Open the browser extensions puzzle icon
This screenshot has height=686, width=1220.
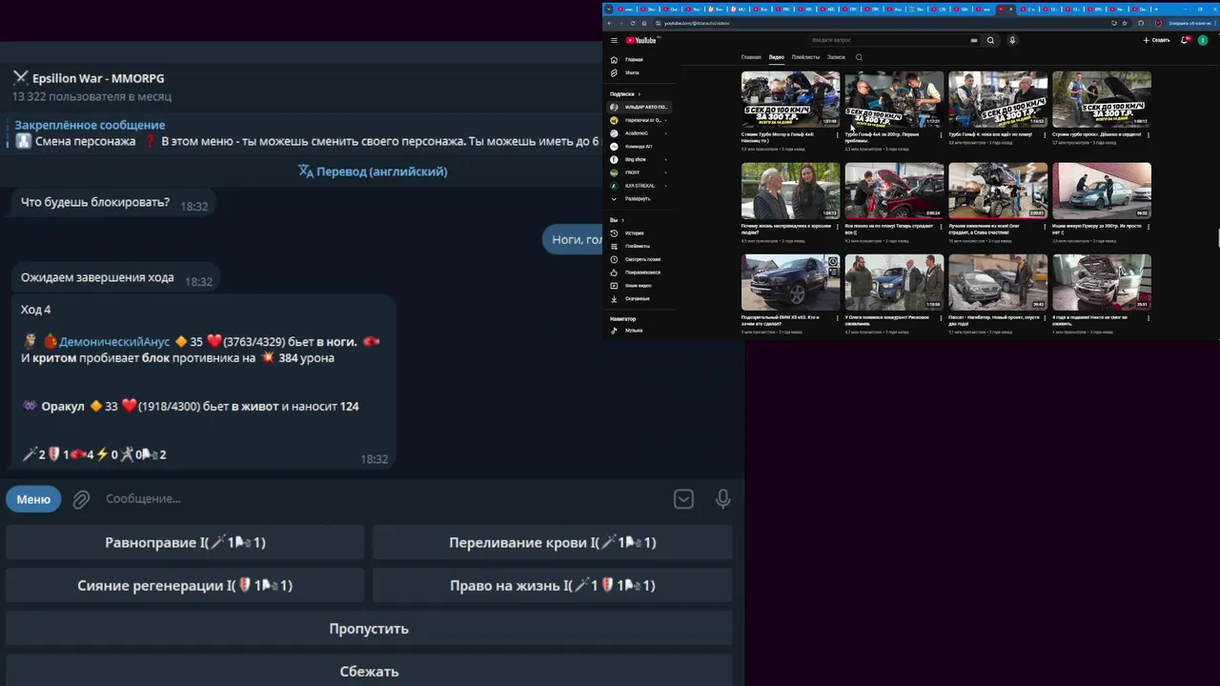(1141, 23)
